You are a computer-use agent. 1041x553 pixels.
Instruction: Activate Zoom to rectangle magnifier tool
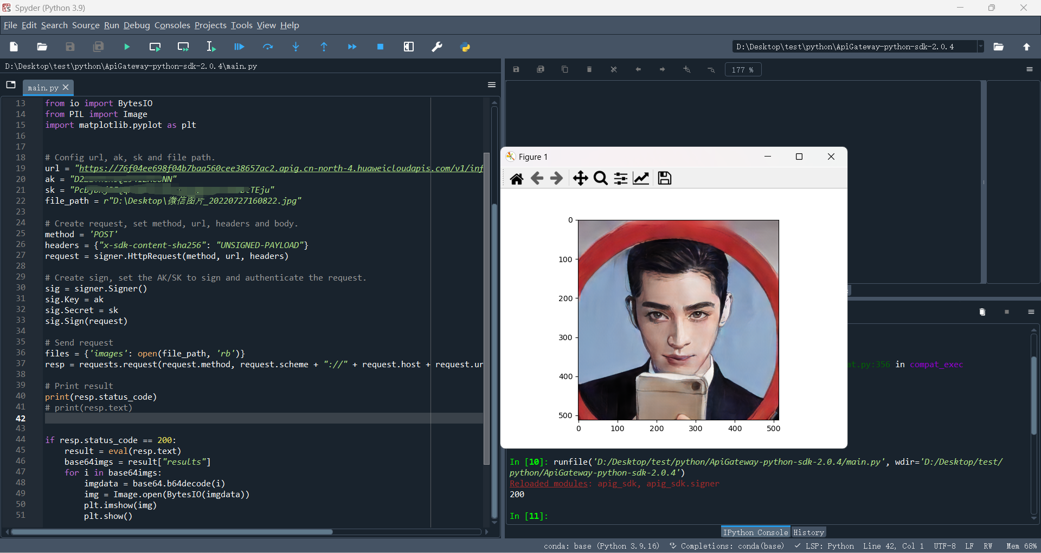pos(600,178)
